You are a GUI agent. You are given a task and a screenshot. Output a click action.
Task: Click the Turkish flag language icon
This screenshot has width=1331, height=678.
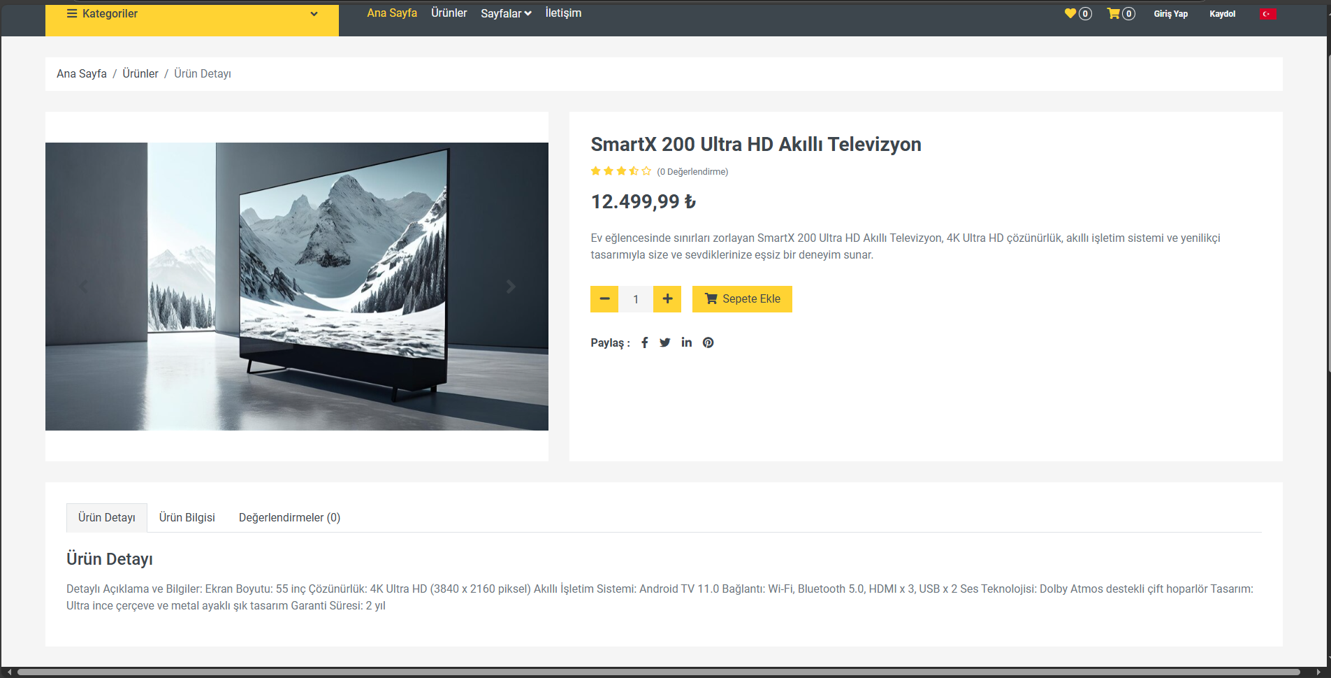[1267, 14]
